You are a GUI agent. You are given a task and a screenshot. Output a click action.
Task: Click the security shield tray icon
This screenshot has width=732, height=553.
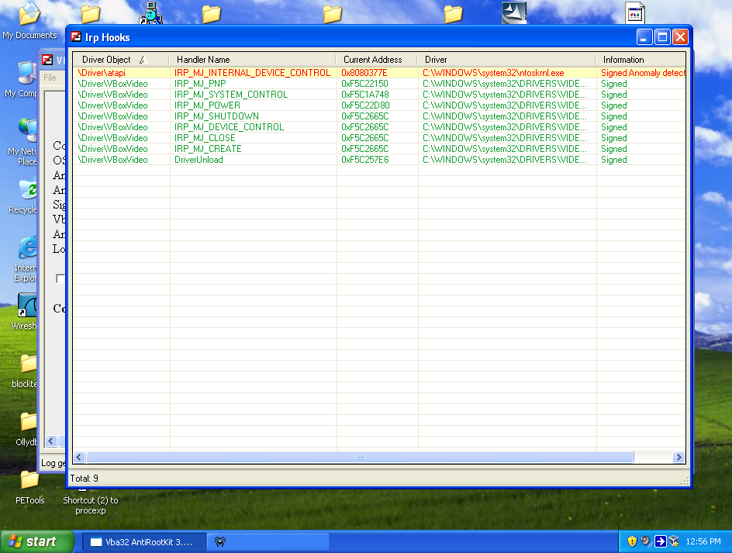pyautogui.click(x=632, y=541)
